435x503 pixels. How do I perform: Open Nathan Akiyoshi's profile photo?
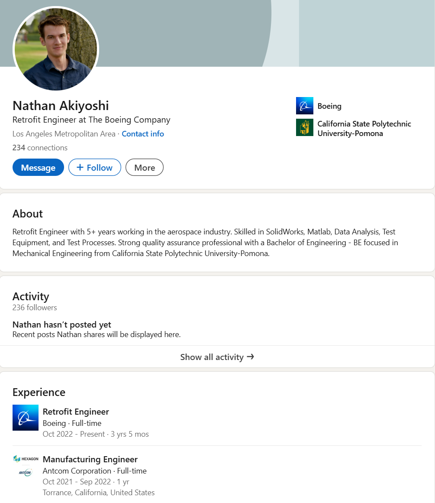point(56,49)
